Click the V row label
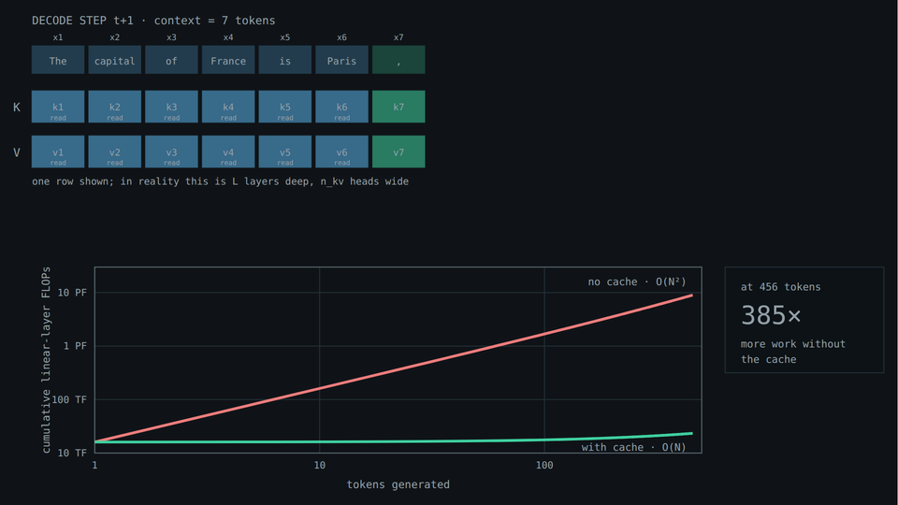This screenshot has width=898, height=505. pyautogui.click(x=17, y=152)
